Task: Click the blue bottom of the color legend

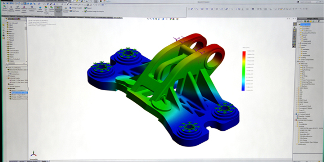Action: (244, 89)
